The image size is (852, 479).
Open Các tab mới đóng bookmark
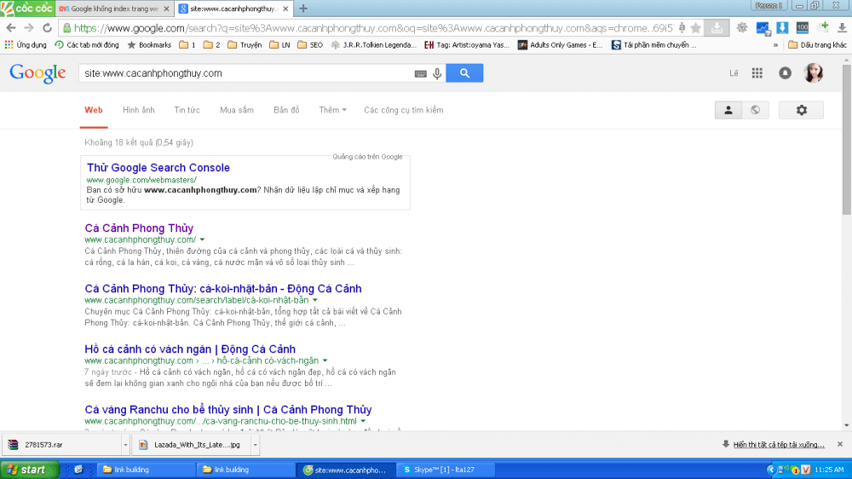click(87, 45)
